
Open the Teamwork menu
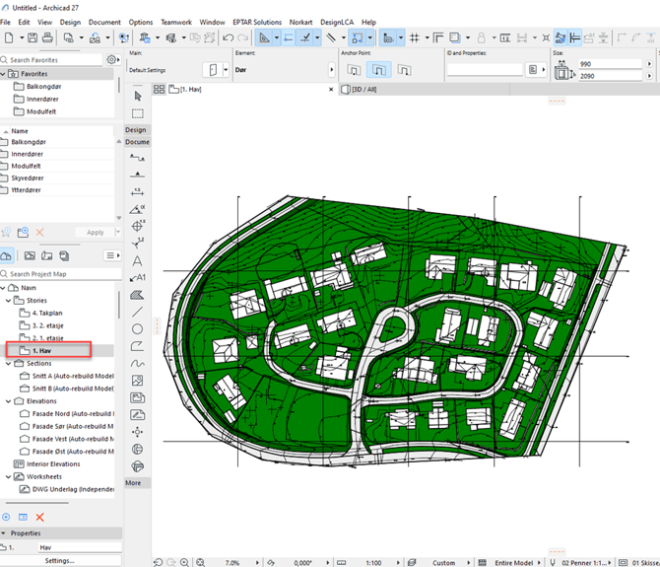click(x=176, y=22)
